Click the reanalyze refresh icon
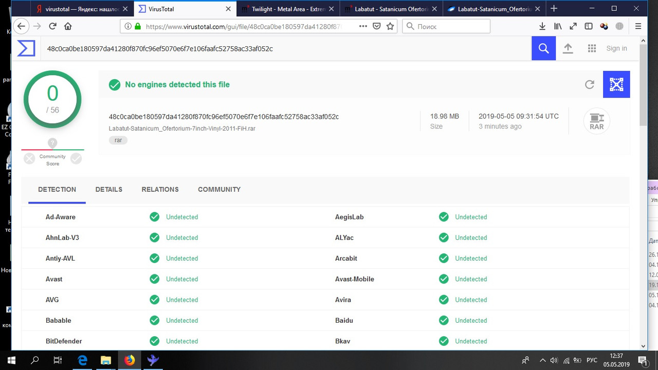 point(590,84)
